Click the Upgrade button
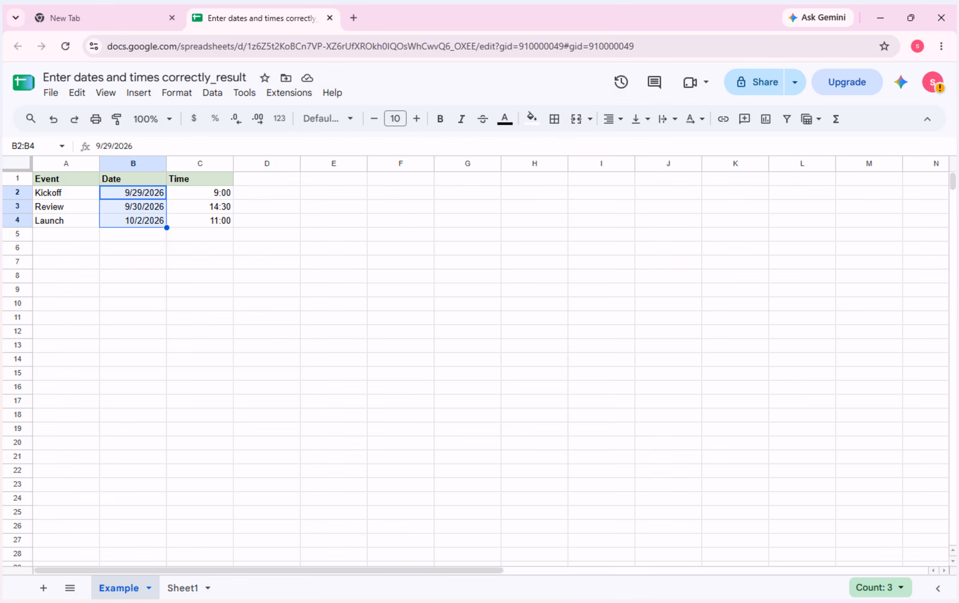The image size is (959, 603). pos(847,82)
